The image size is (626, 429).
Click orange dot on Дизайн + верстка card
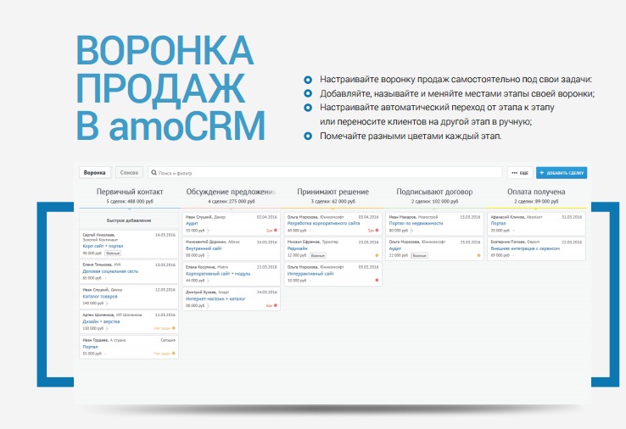tap(174, 328)
